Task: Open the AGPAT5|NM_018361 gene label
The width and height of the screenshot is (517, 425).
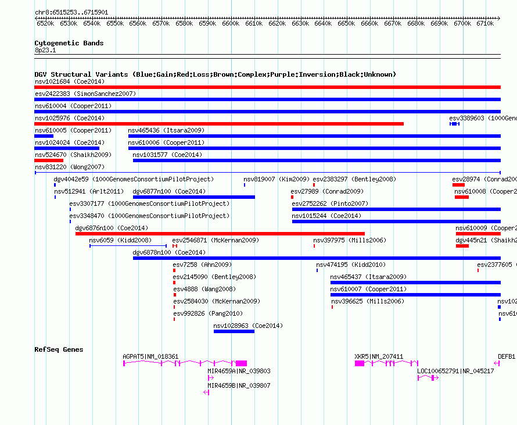Action: pos(150,357)
